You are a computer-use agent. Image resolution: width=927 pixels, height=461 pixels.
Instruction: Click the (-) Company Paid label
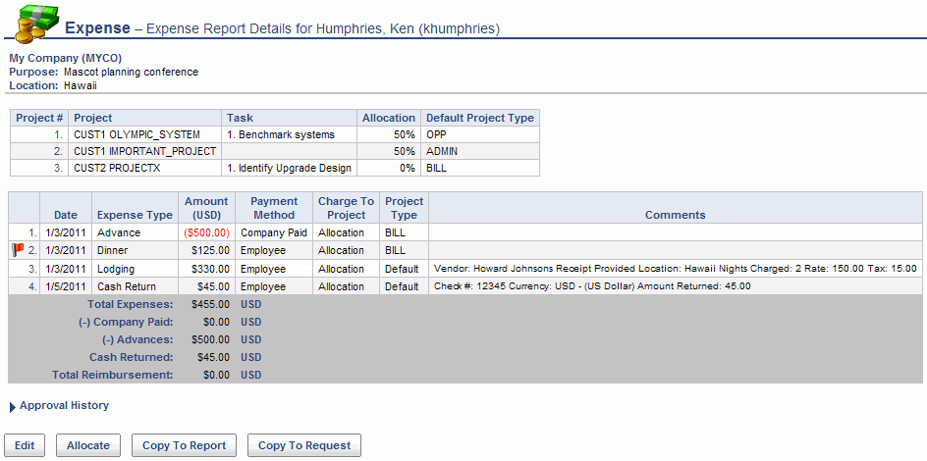[126, 323]
